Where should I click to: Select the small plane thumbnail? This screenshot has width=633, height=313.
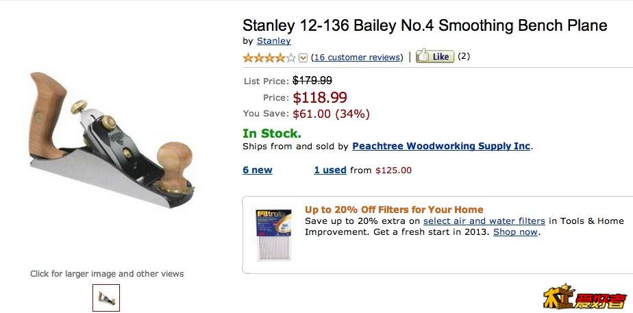(106, 297)
